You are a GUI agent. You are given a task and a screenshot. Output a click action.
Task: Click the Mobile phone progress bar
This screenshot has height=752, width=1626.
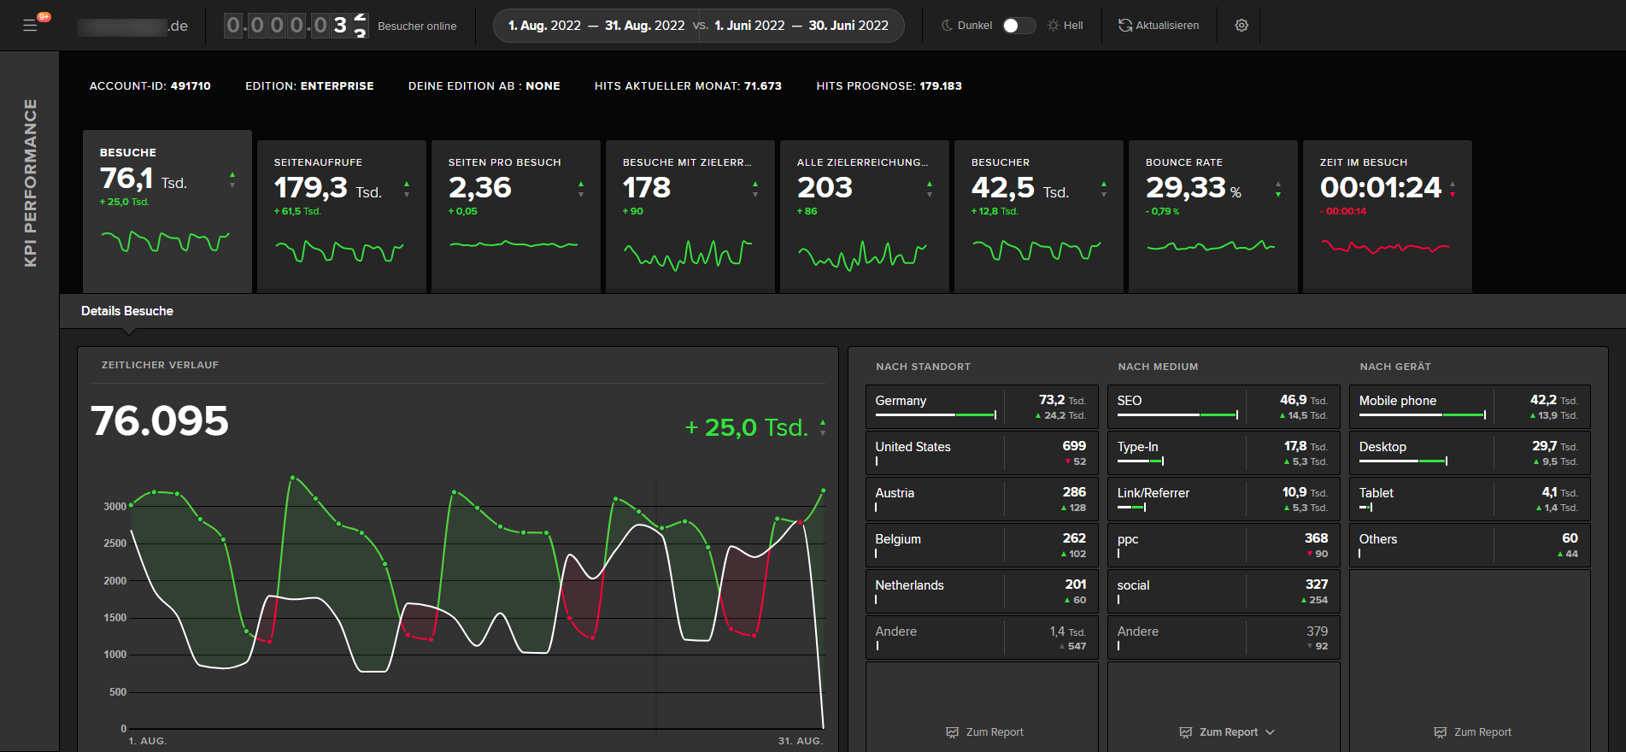[x=1423, y=415]
